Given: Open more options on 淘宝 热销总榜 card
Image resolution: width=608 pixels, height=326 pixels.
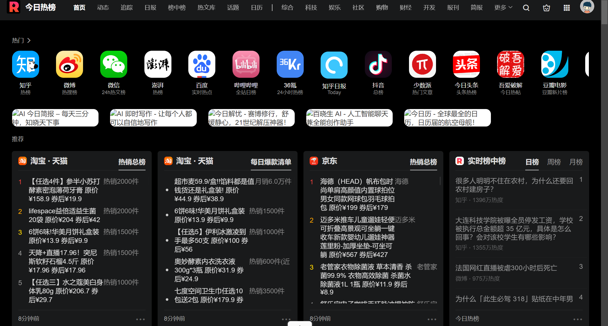Looking at the screenshot, I should point(140,319).
